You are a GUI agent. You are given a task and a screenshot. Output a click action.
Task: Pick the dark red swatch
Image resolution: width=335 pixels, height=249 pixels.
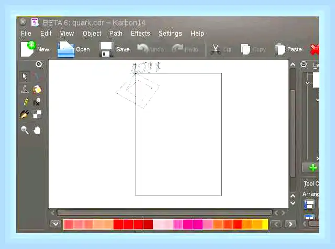148,224
